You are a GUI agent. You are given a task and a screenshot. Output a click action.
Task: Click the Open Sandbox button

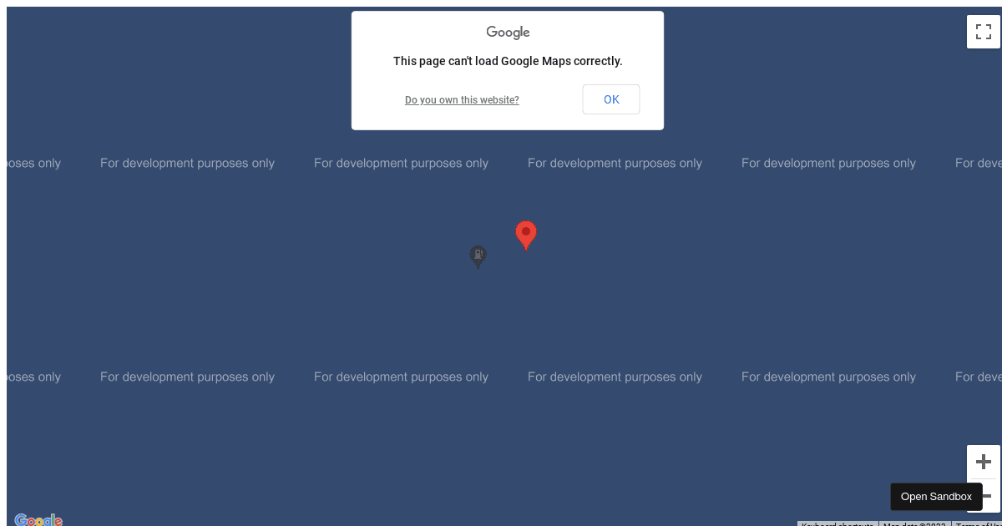936,497
